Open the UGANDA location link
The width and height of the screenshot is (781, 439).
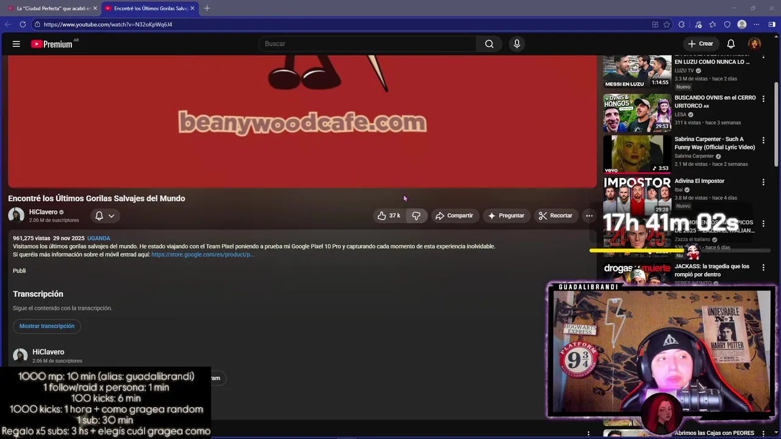point(99,238)
